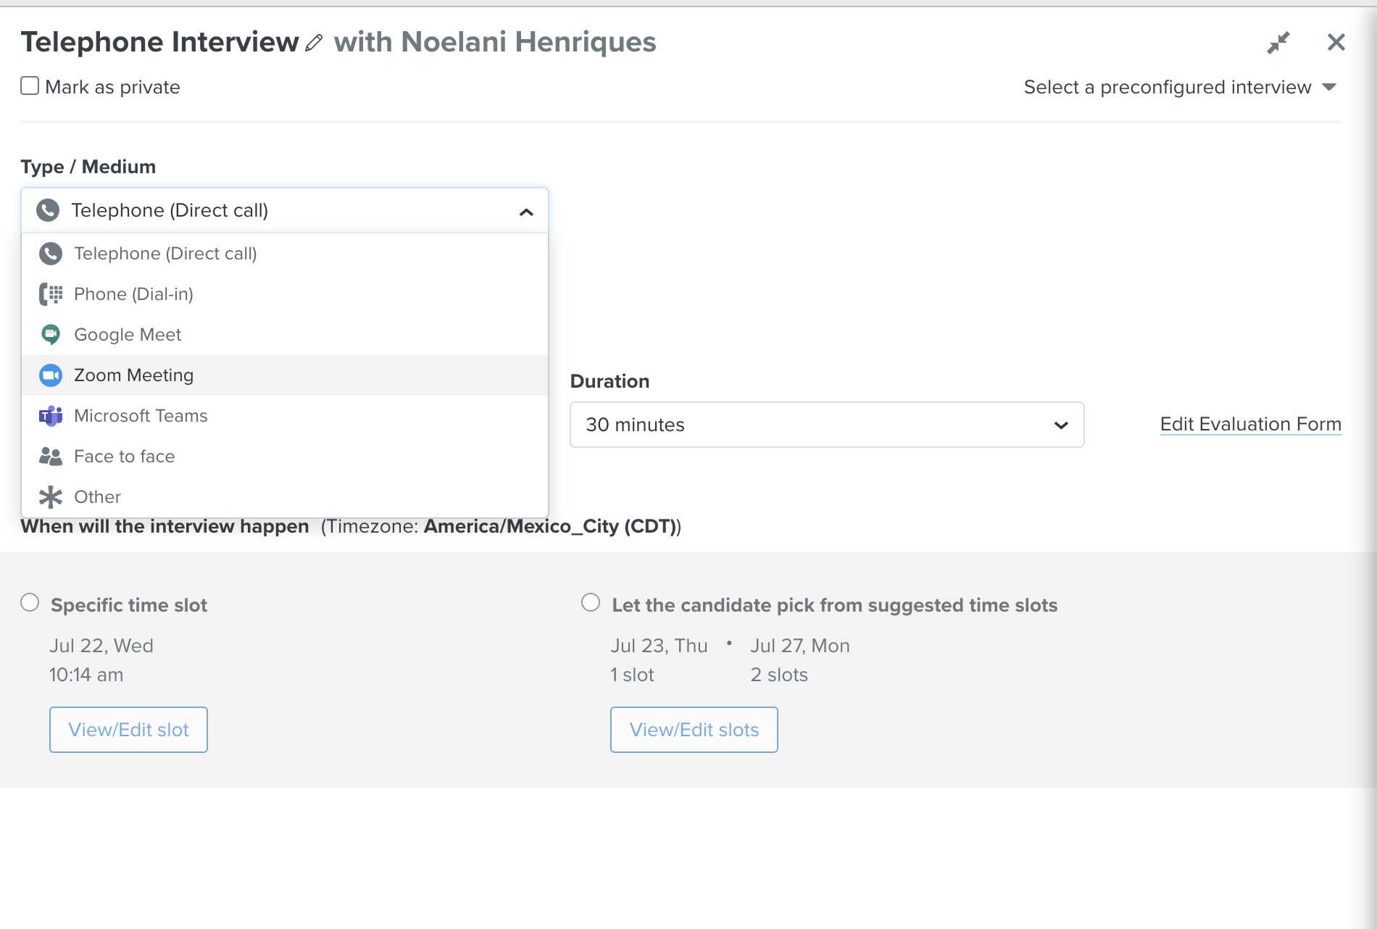The height and width of the screenshot is (929, 1377).
Task: Open the Edit Evaluation Form link
Action: click(x=1251, y=424)
